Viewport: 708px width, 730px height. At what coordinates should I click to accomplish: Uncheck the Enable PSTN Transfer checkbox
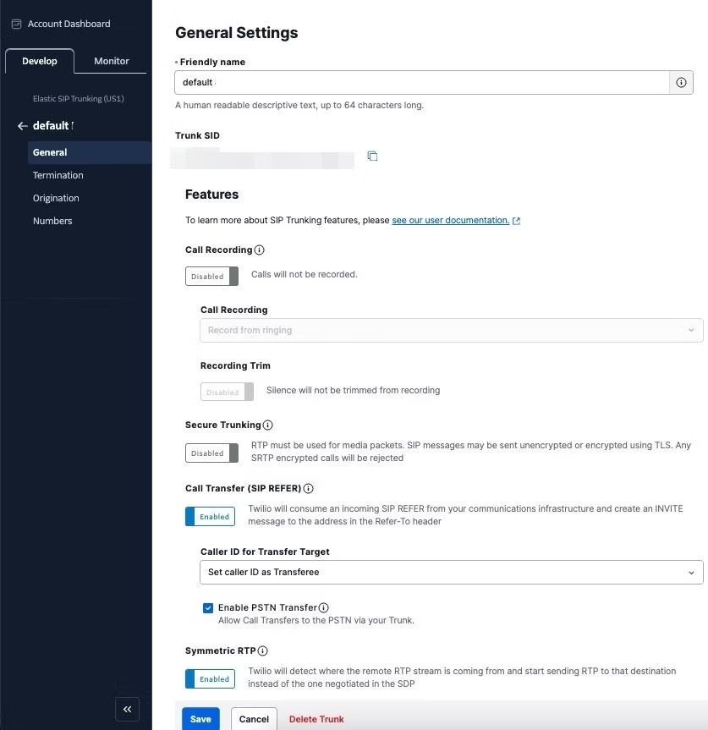208,607
